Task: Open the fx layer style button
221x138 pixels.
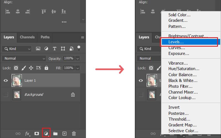Action: pos(27,134)
